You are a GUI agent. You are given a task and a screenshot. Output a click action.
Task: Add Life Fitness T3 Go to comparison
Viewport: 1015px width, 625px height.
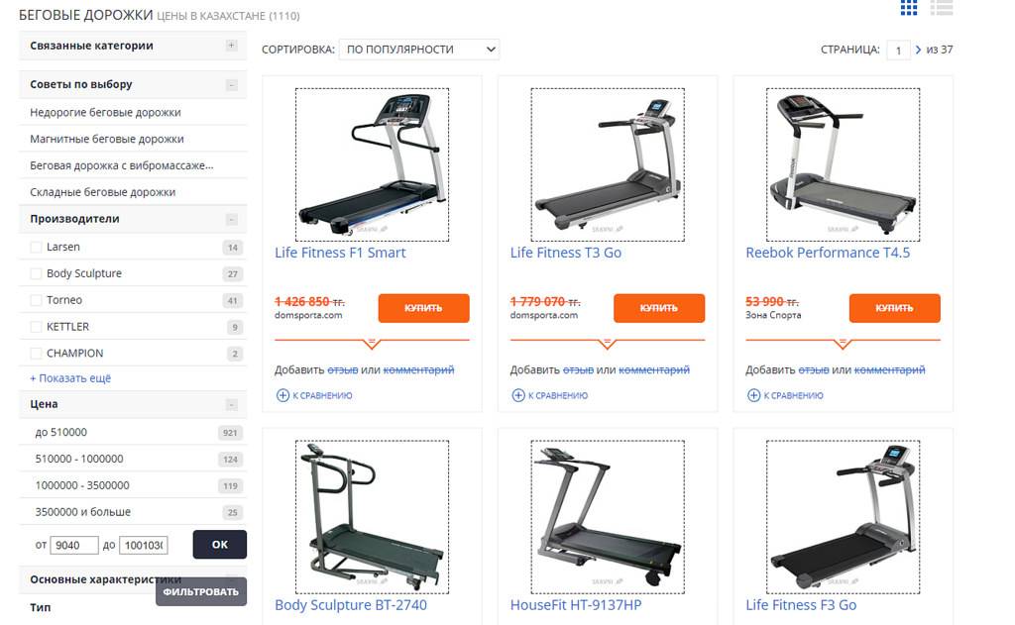[x=550, y=395]
